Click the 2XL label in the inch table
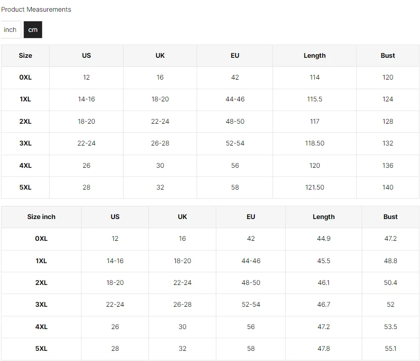 (x=41, y=283)
